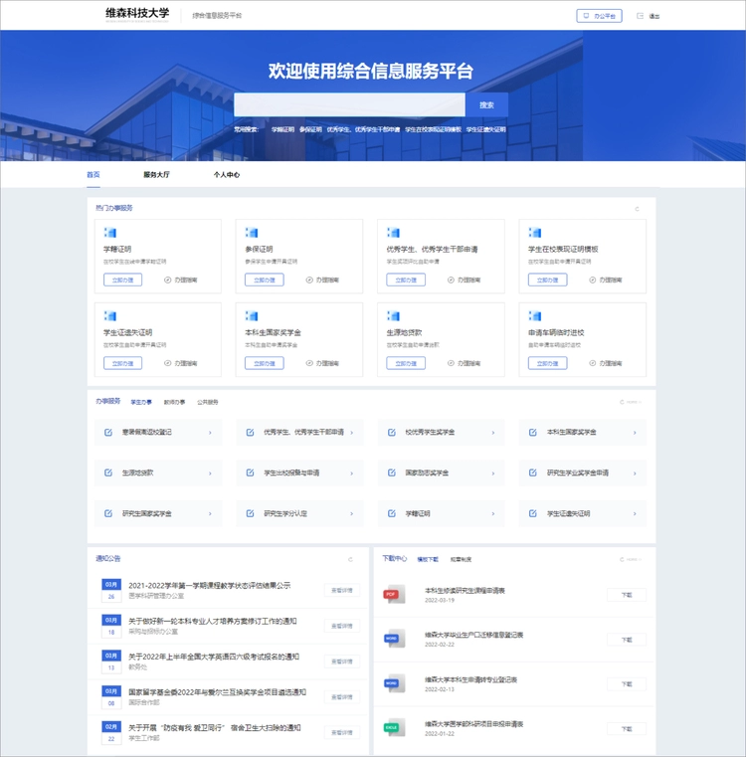Open the 个人中心 tab
The height and width of the screenshot is (757, 746).
click(x=226, y=174)
